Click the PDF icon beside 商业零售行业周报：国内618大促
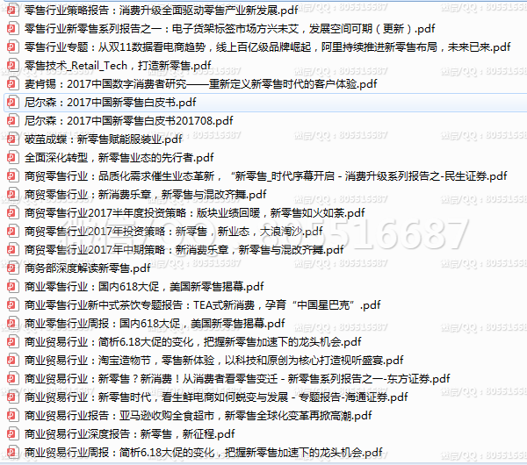The width and height of the screenshot is (527, 465). [x=12, y=324]
